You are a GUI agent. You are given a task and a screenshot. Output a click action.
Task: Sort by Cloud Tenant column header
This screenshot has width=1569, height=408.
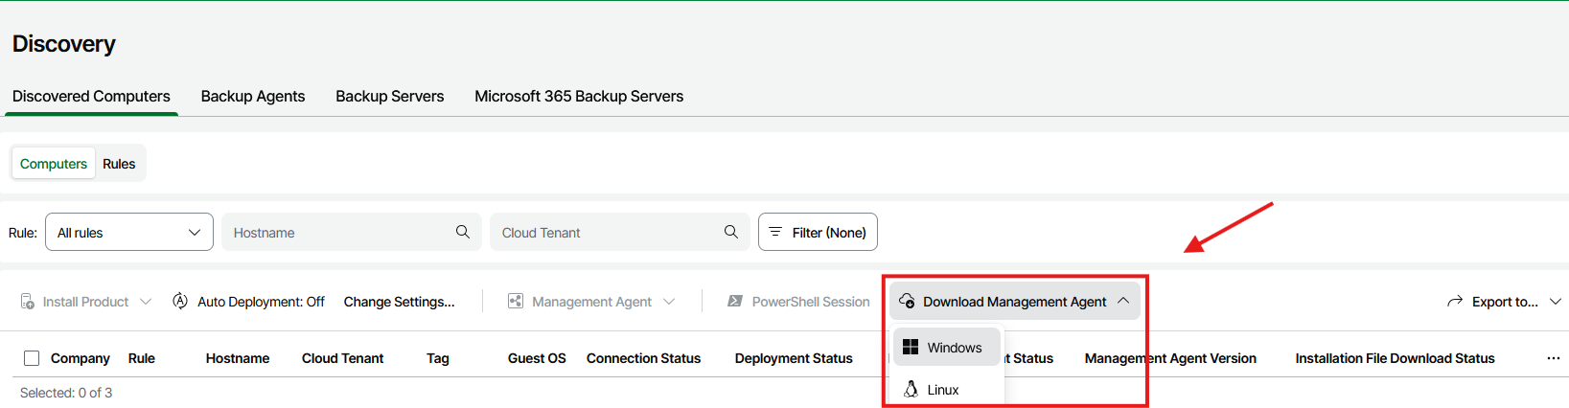(x=342, y=358)
